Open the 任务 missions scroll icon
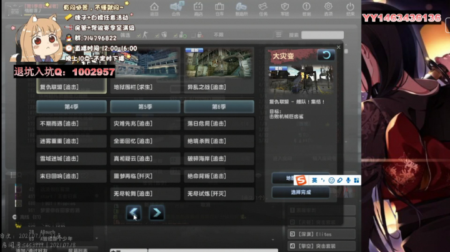Viewport: 450px width, 252px height. pyautogui.click(x=263, y=9)
